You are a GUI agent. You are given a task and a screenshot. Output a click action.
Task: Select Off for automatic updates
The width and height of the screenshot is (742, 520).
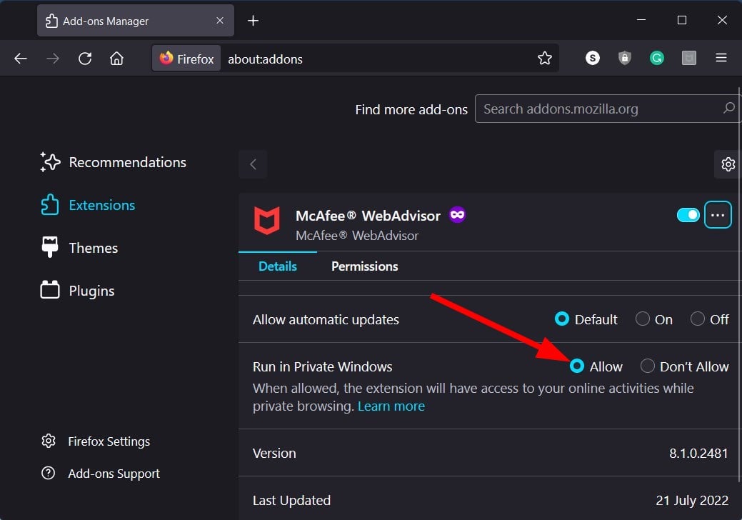click(x=697, y=319)
